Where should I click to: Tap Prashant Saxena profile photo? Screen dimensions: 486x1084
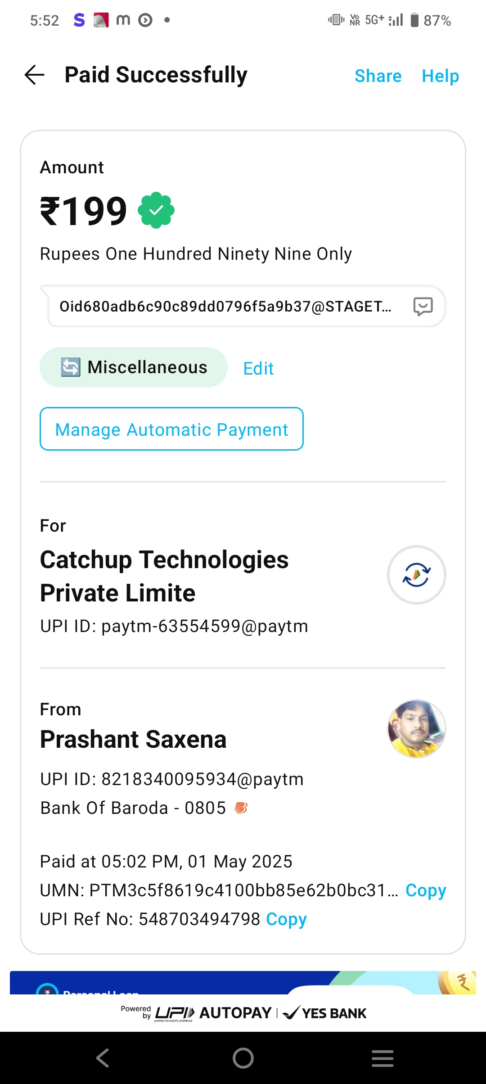click(x=416, y=729)
